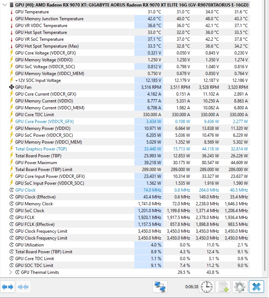Click the 80.547 W maximum GPU Power value

210,162
